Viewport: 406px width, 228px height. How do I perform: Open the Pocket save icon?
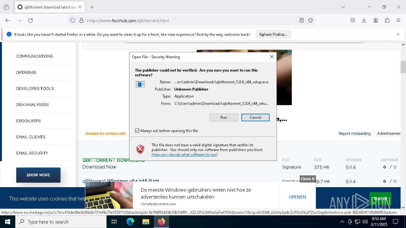[x=353, y=21]
